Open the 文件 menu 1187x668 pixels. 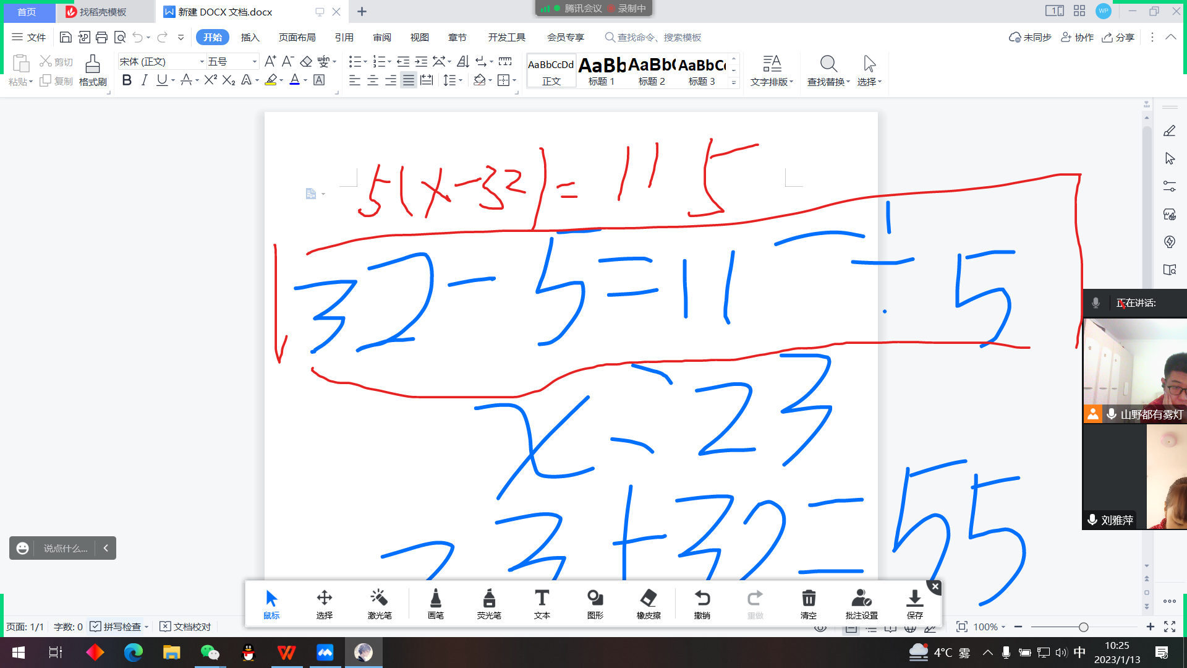(x=29, y=37)
